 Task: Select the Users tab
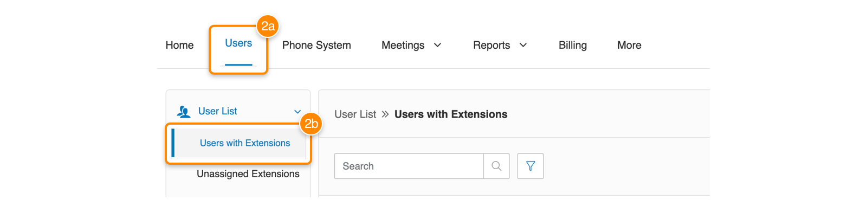pos(238,43)
